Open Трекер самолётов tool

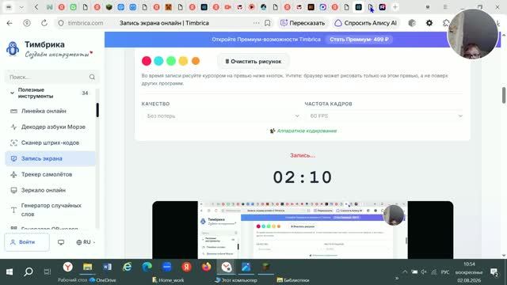click(x=51, y=174)
